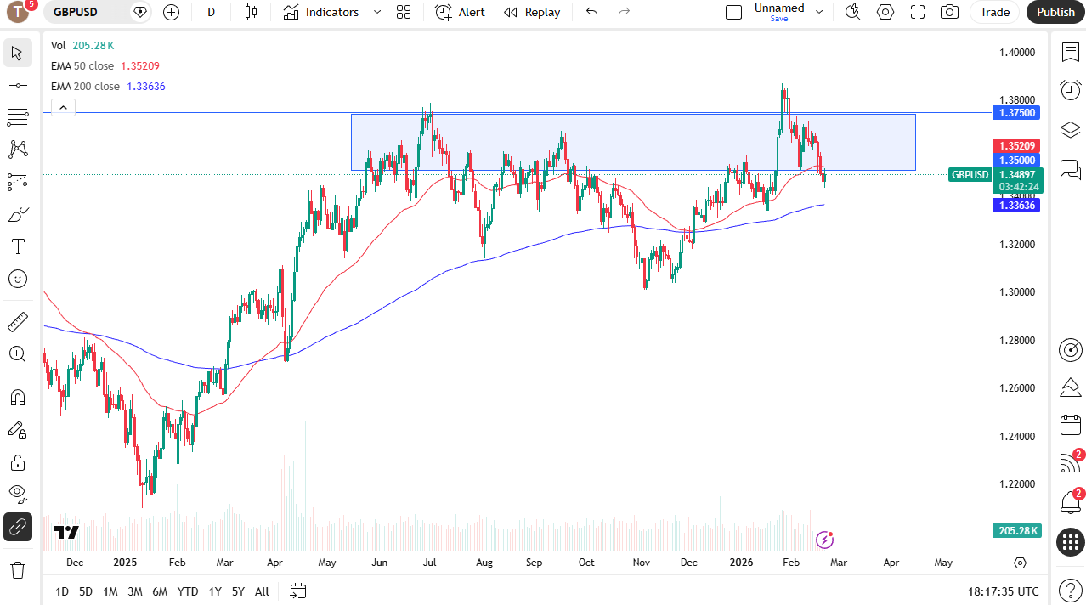
Task: Expand the indicator favorites dropdown arrow
Action: (x=377, y=12)
